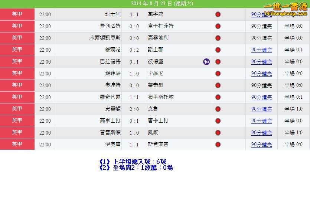This screenshot has width=310, height=217.
Task: Click away team name 諾士郡
Action: click(x=156, y=50)
